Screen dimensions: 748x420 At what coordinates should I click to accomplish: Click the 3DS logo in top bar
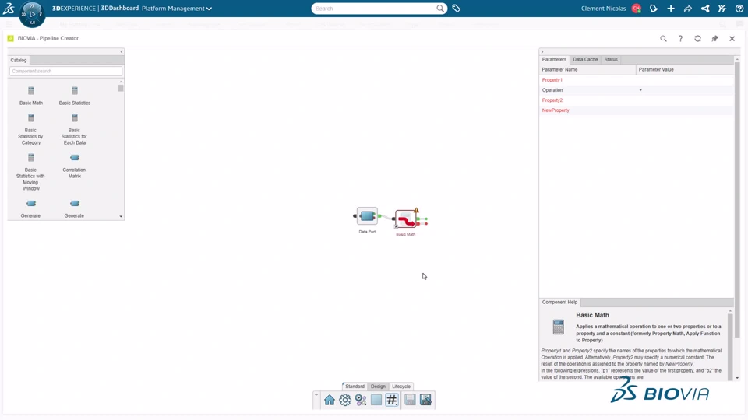[x=9, y=8]
